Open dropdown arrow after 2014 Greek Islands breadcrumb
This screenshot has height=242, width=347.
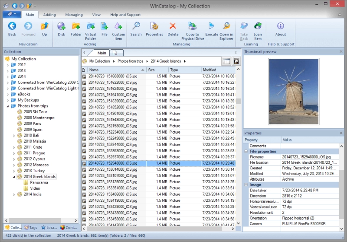185,61
